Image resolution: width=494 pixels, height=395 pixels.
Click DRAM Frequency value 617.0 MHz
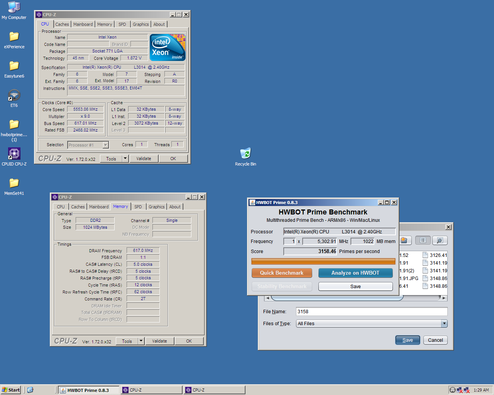pyautogui.click(x=143, y=251)
